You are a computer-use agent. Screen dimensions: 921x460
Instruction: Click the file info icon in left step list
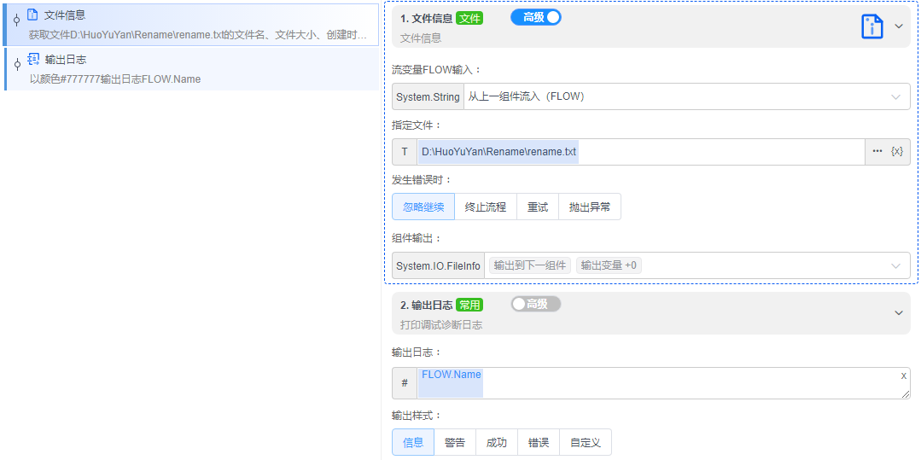(33, 15)
